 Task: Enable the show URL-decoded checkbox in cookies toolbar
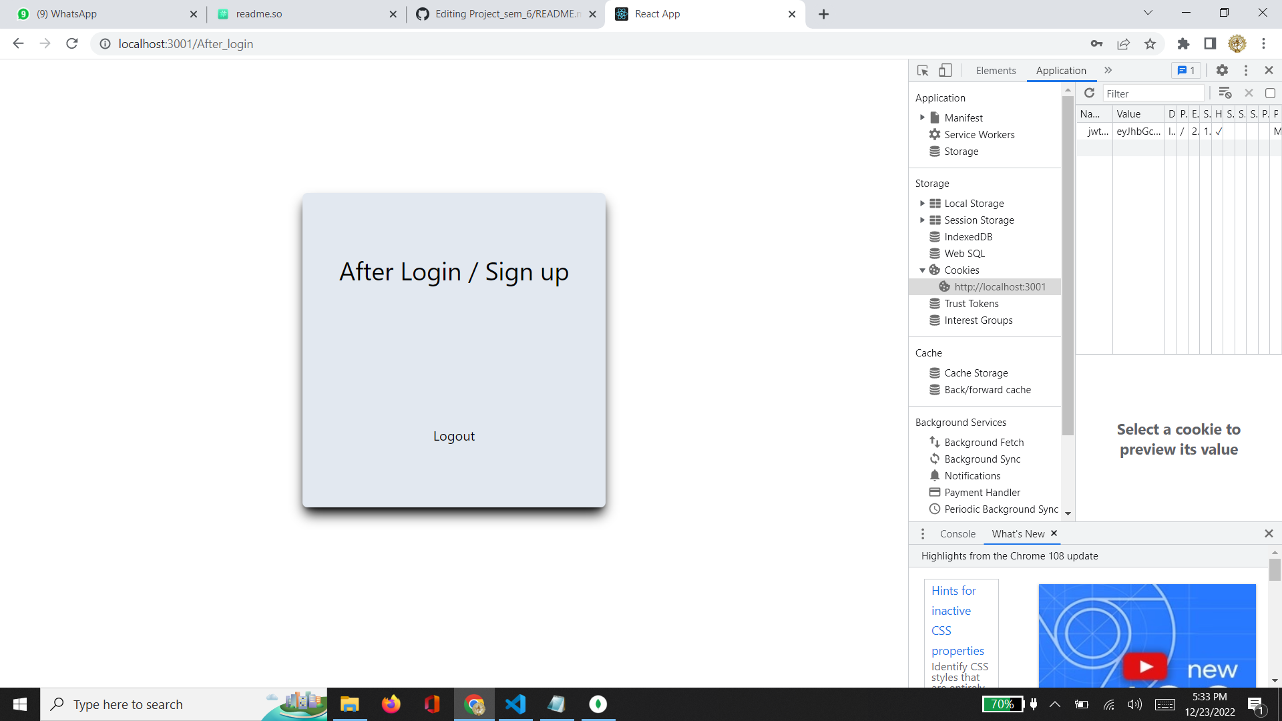click(x=1270, y=93)
